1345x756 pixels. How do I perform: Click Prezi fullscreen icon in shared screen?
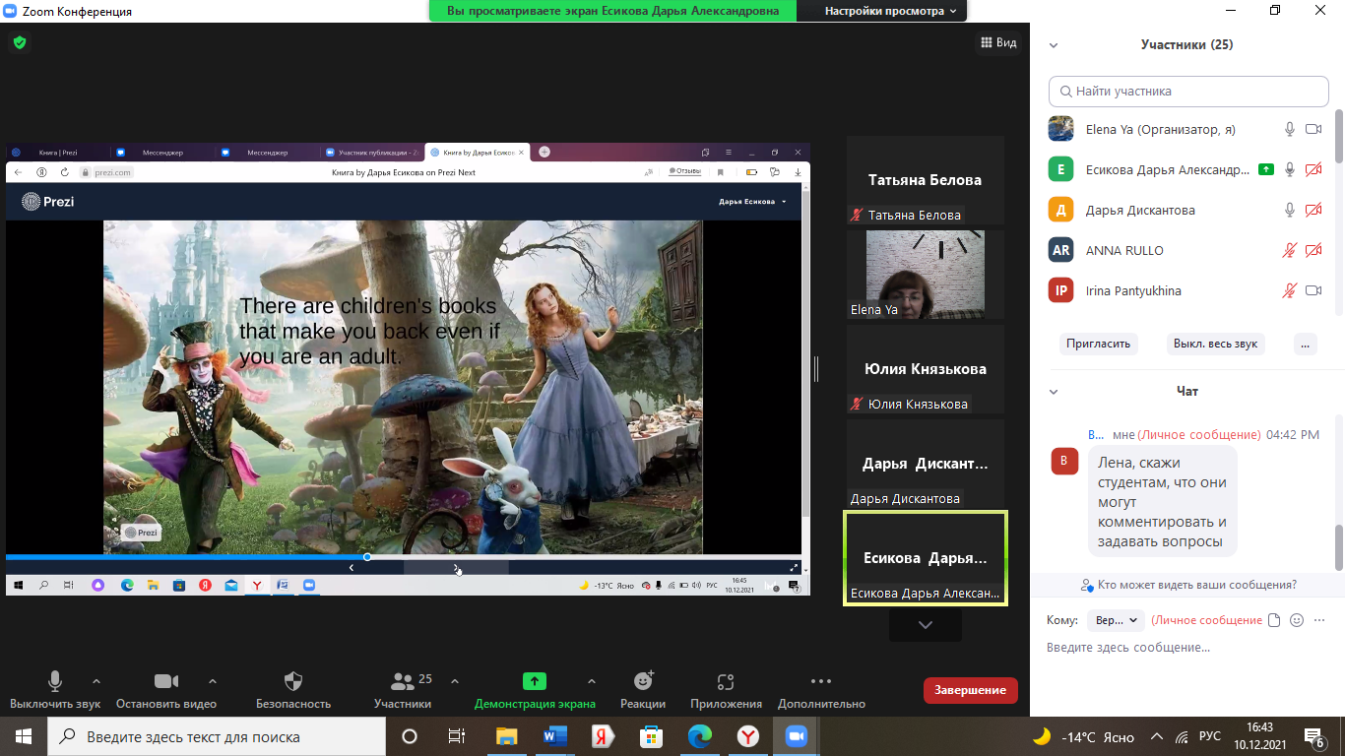795,567
